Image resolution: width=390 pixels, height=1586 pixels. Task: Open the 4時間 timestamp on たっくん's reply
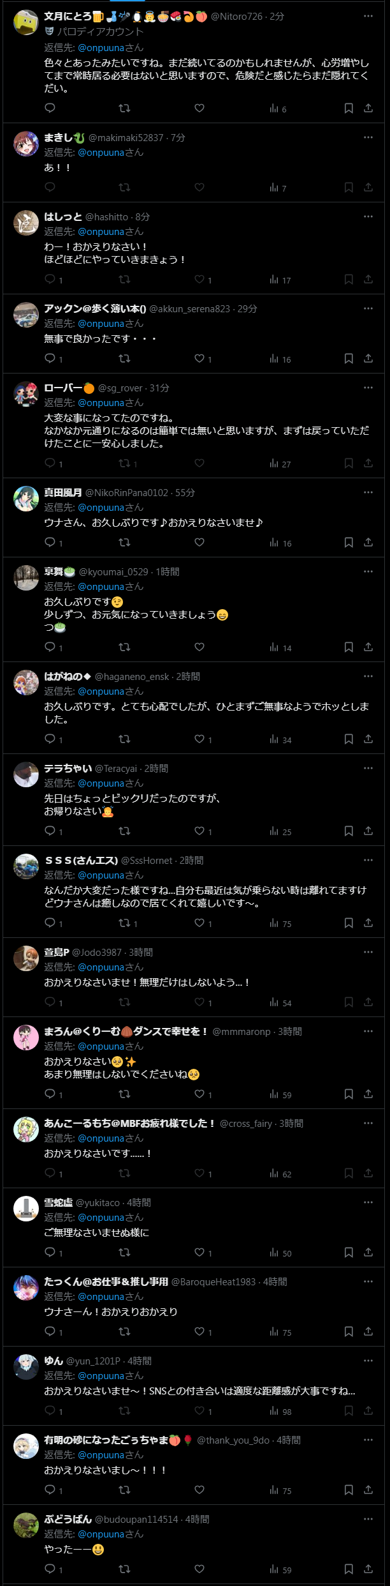point(275,1281)
